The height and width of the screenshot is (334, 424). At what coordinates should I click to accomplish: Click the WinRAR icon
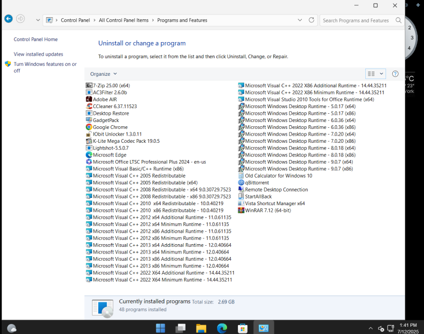pyautogui.click(x=241, y=210)
